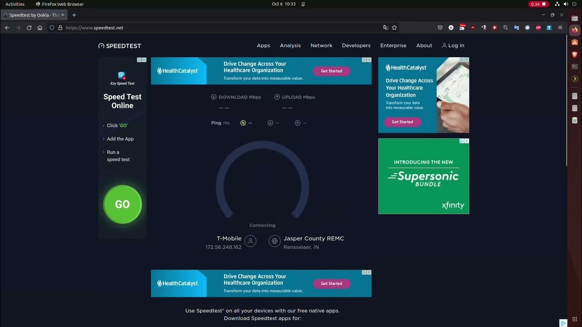Click the Rensselaer, IN location text

[x=301, y=248]
